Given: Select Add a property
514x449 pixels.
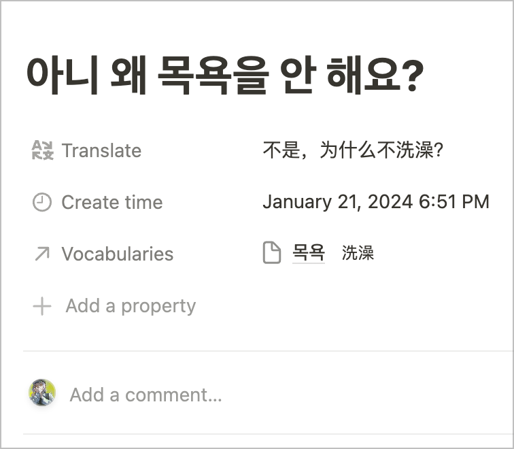Looking at the screenshot, I should pyautogui.click(x=130, y=306).
